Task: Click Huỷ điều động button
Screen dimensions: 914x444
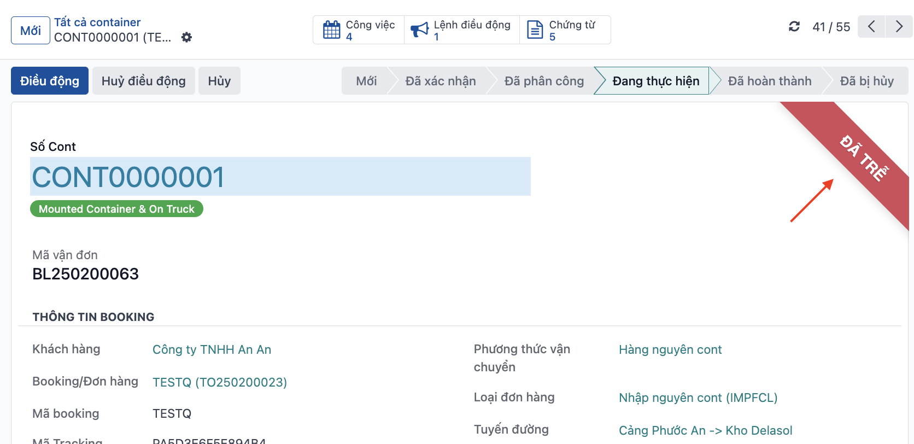Action: (x=144, y=81)
